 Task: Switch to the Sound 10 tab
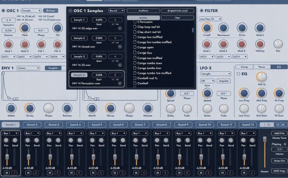[205, 125]
